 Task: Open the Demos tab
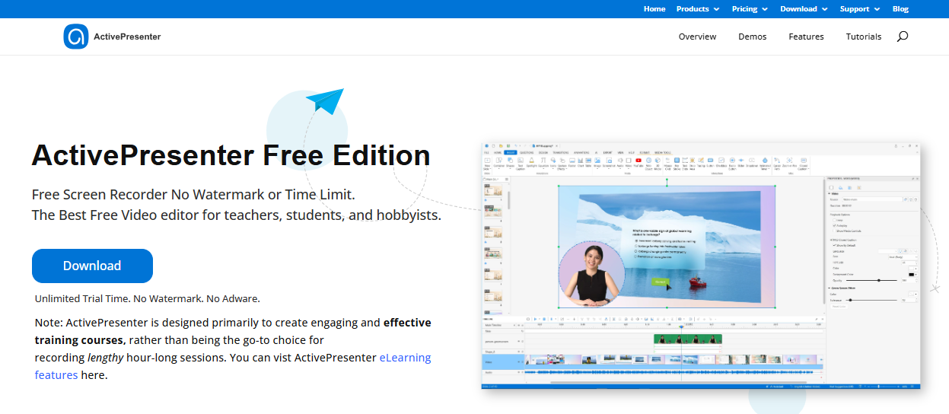coord(752,37)
